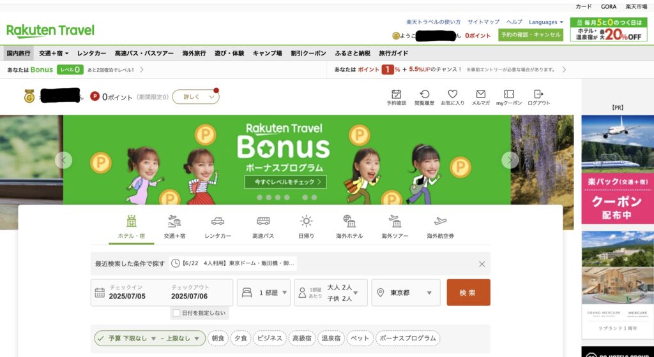Select the 交通＋宿 package tab icon

174,221
